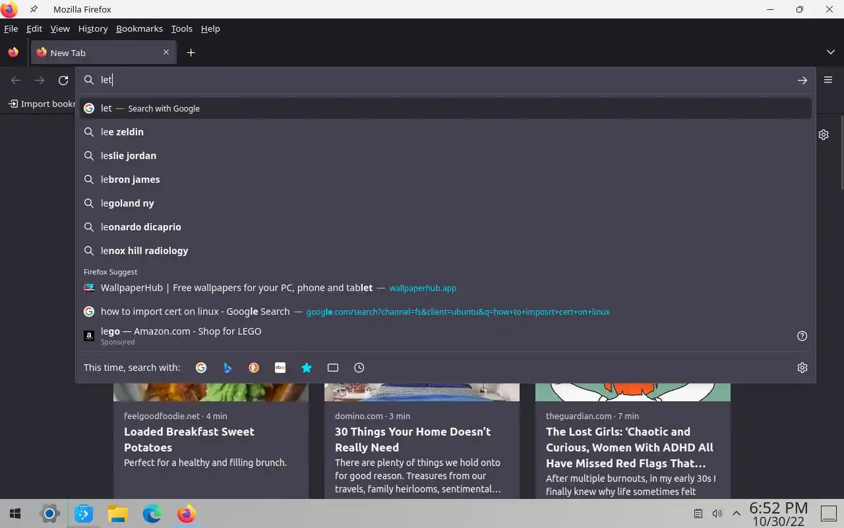Open Microsoft Edge from taskbar
This screenshot has height=528, width=844.
tap(152, 513)
